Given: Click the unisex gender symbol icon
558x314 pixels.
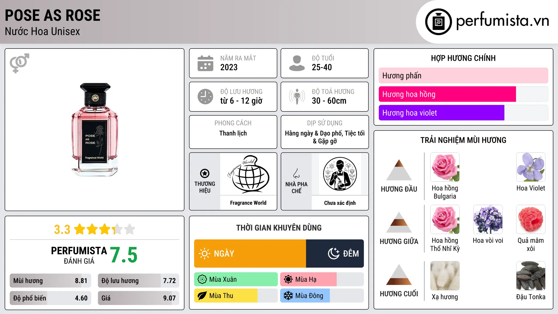Looking at the screenshot, I should click(19, 63).
